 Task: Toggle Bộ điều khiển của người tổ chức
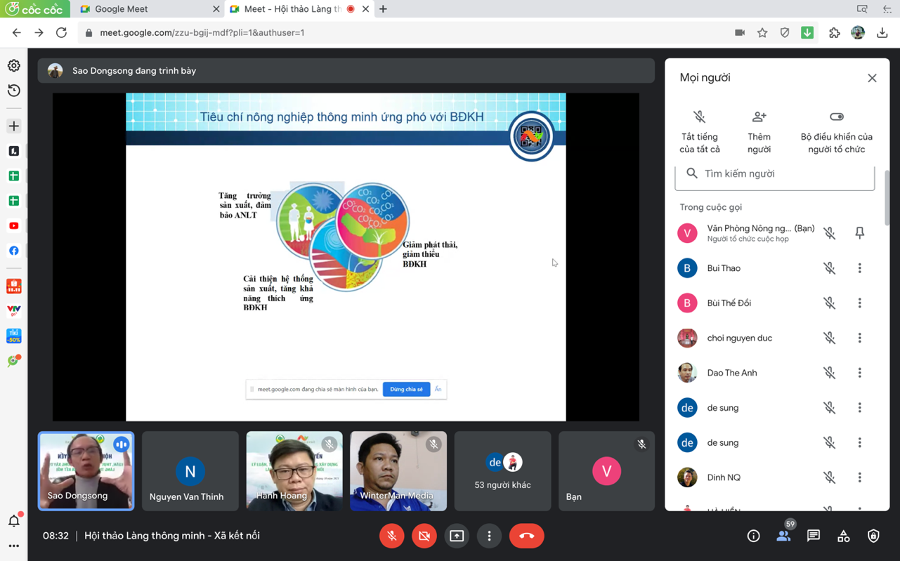click(x=836, y=131)
